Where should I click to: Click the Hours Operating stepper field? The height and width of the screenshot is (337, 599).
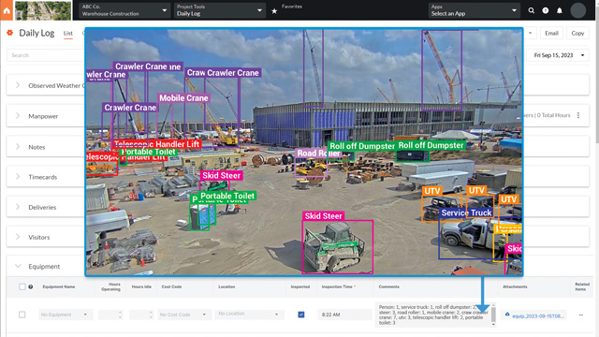pos(110,315)
